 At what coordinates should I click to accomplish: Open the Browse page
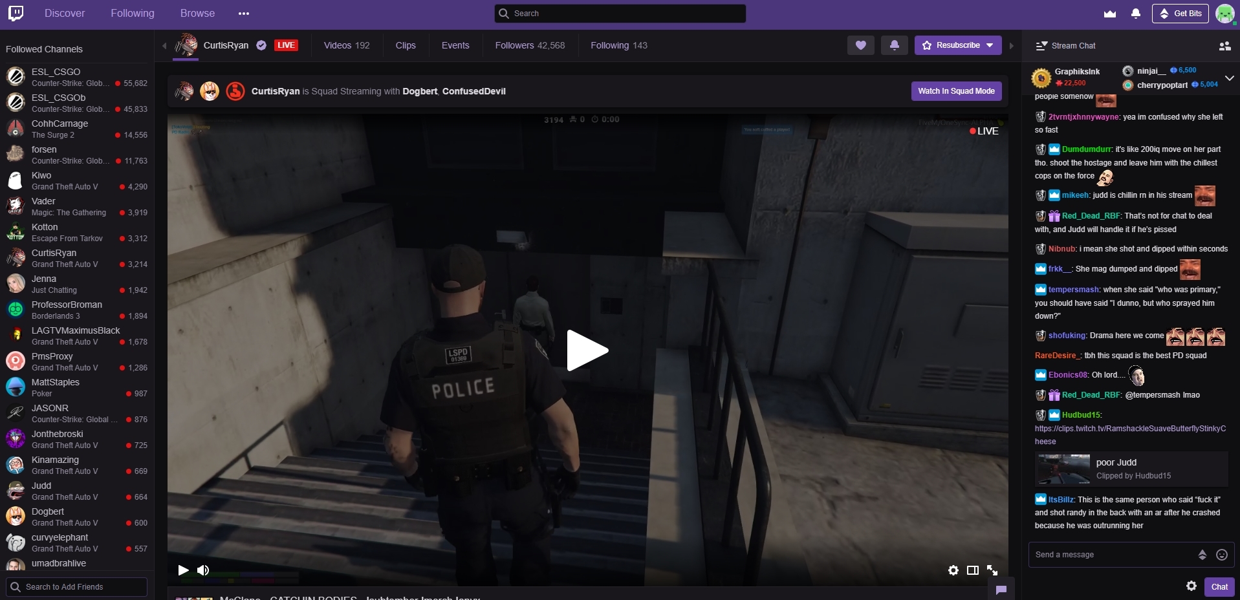coord(197,14)
